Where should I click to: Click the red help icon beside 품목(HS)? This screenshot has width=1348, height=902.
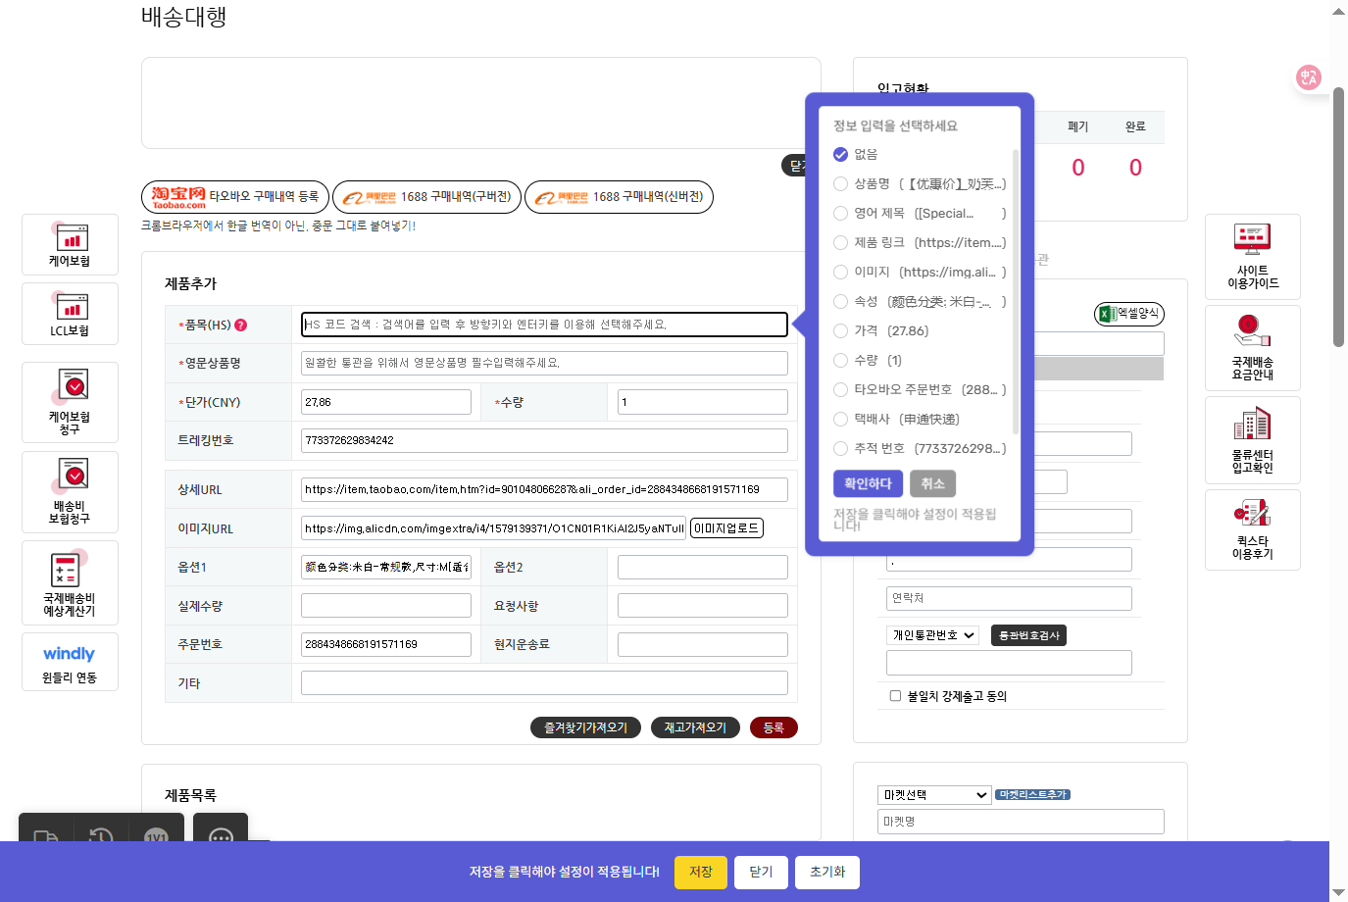241,325
